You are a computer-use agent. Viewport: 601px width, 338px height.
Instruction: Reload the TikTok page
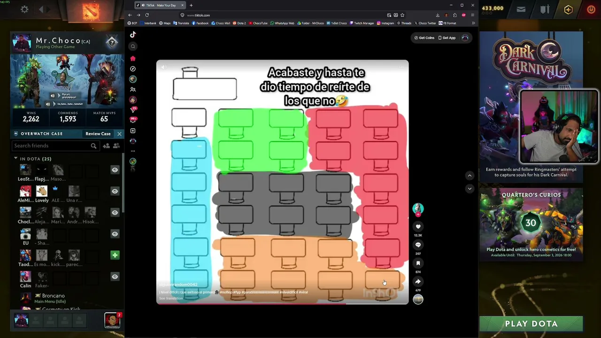pyautogui.click(x=147, y=15)
